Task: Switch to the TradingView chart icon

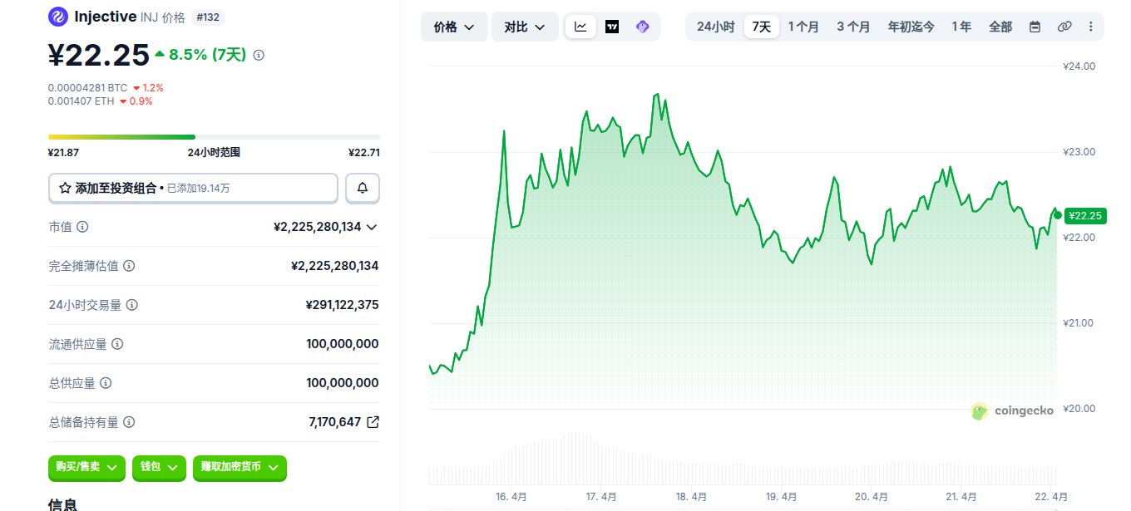Action: tap(612, 27)
